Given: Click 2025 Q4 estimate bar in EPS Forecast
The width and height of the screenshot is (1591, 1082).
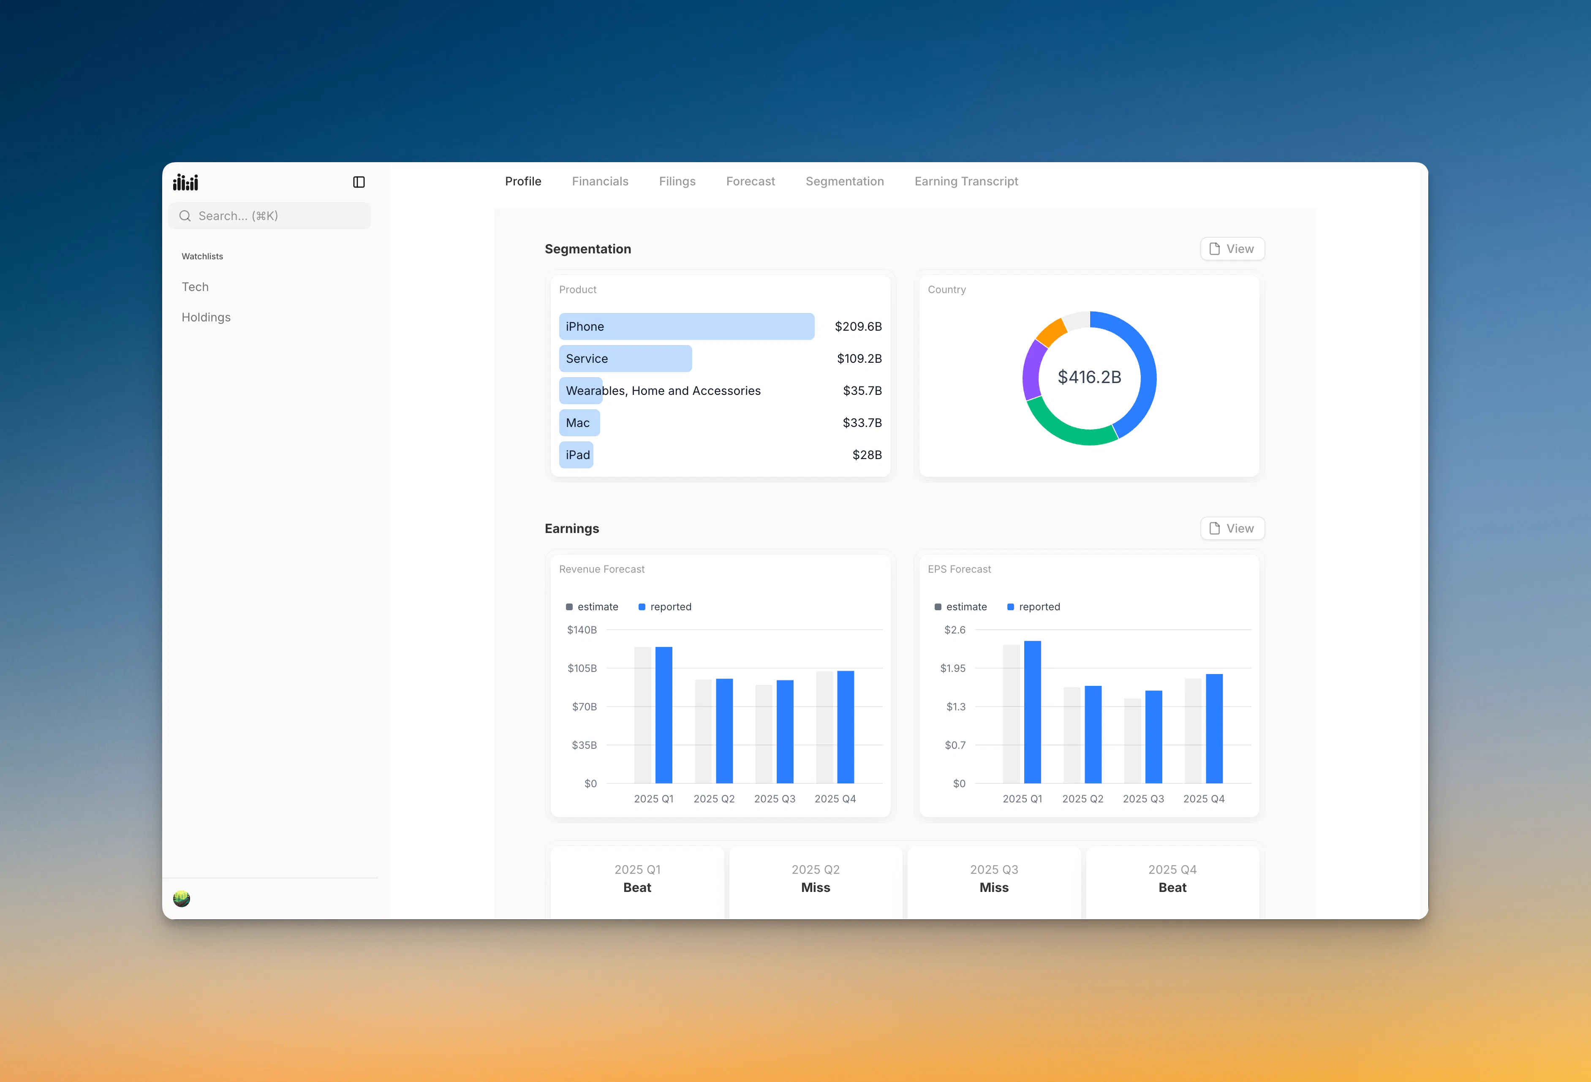Looking at the screenshot, I should (1193, 731).
